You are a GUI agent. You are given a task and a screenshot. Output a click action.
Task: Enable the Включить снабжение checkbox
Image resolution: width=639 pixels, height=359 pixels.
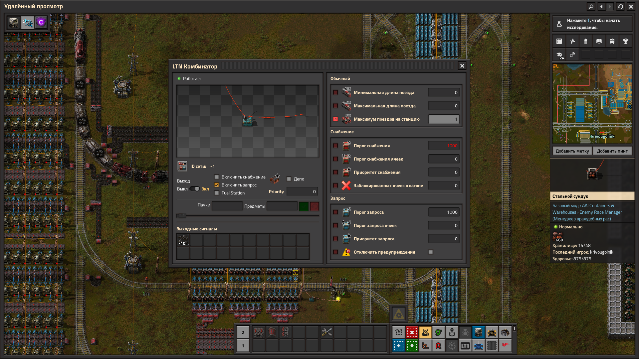point(217,177)
